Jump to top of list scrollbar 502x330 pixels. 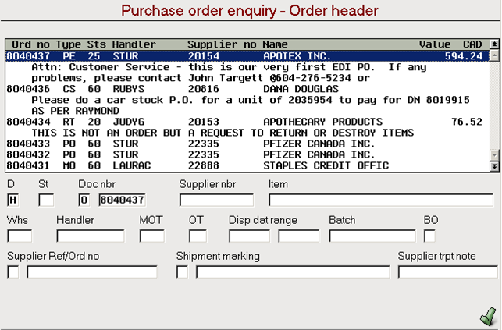494,44
